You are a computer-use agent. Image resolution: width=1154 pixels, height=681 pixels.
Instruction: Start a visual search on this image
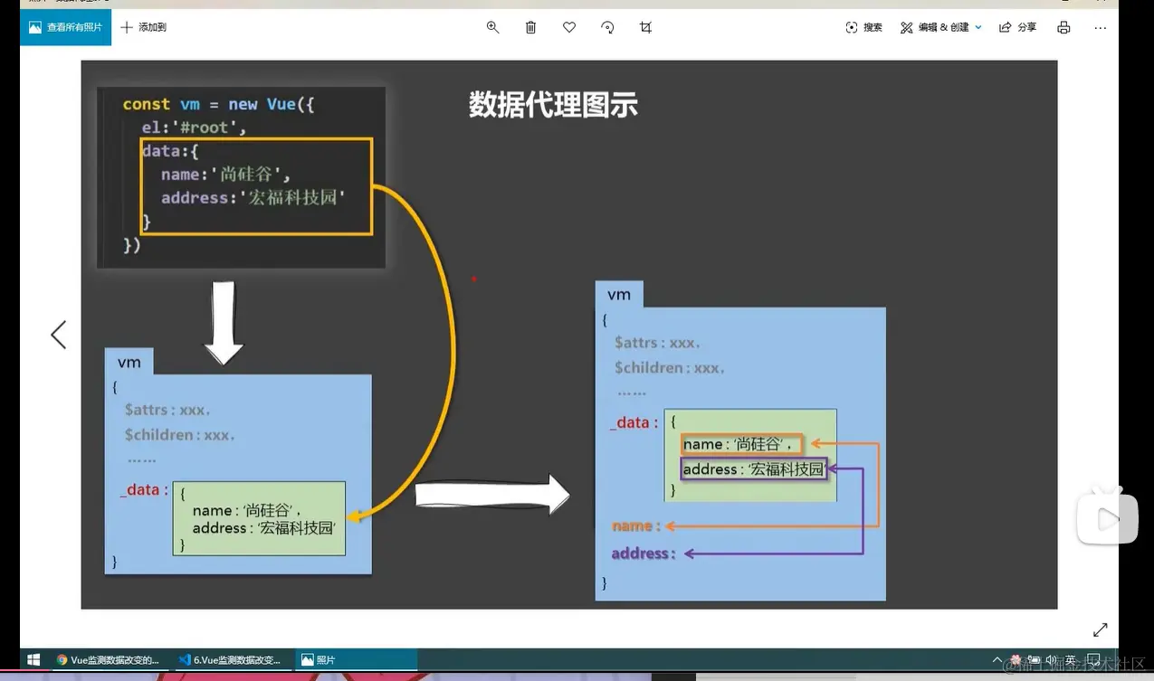864,27
